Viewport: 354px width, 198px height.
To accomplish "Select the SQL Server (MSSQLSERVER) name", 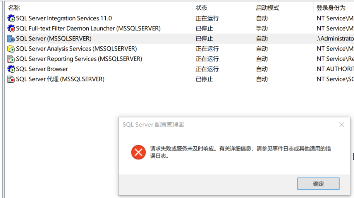I will (x=54, y=39).
